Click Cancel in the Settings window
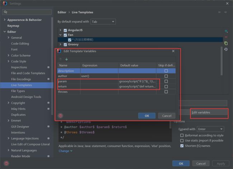233x169 pixels. coord(201,164)
